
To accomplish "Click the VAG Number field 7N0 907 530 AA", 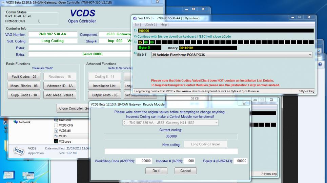I will point(53,34).
